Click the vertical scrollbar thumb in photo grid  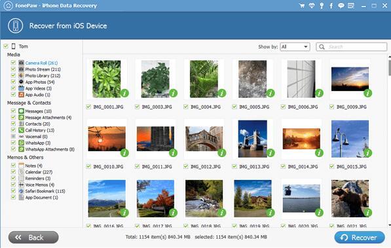(x=390, y=67)
